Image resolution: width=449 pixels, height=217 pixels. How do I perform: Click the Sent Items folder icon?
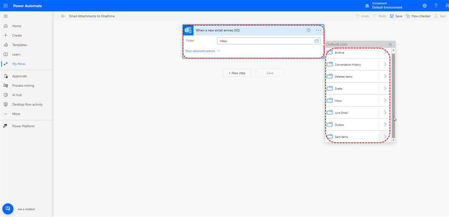click(330, 137)
